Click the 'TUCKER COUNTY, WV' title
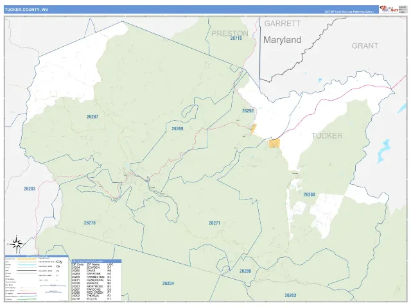The image size is (411, 308). 26,10
